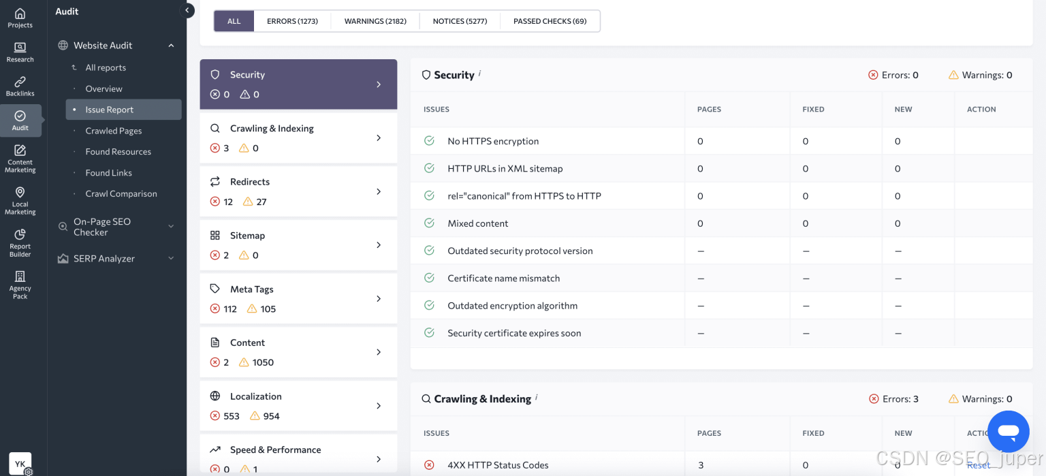This screenshot has width=1046, height=476.
Task: Switch to the NOTICES (5277) tab
Action: 460,21
